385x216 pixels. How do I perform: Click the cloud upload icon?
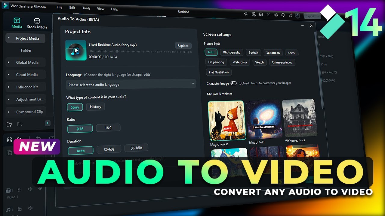[x=276, y=15]
